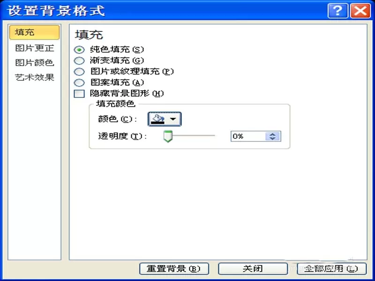The width and height of the screenshot is (375, 281).
Task: Select the 渐变填充 radio button
Action: click(79, 60)
